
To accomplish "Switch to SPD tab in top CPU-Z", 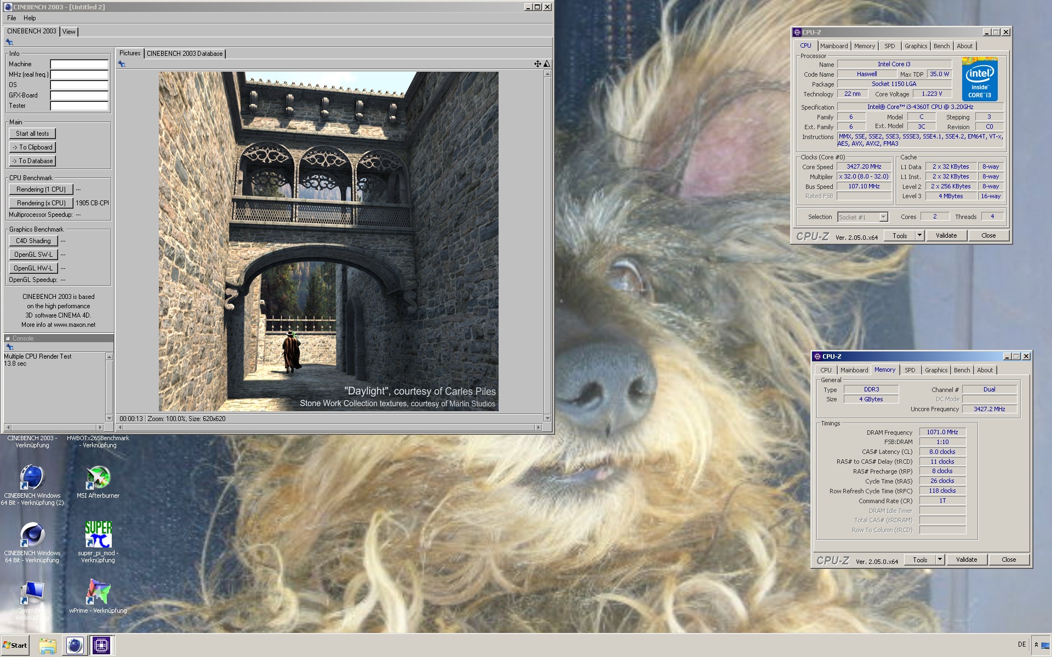I will tap(890, 46).
